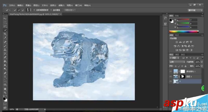Open the layer filter type dropdown (类型)

(174, 58)
